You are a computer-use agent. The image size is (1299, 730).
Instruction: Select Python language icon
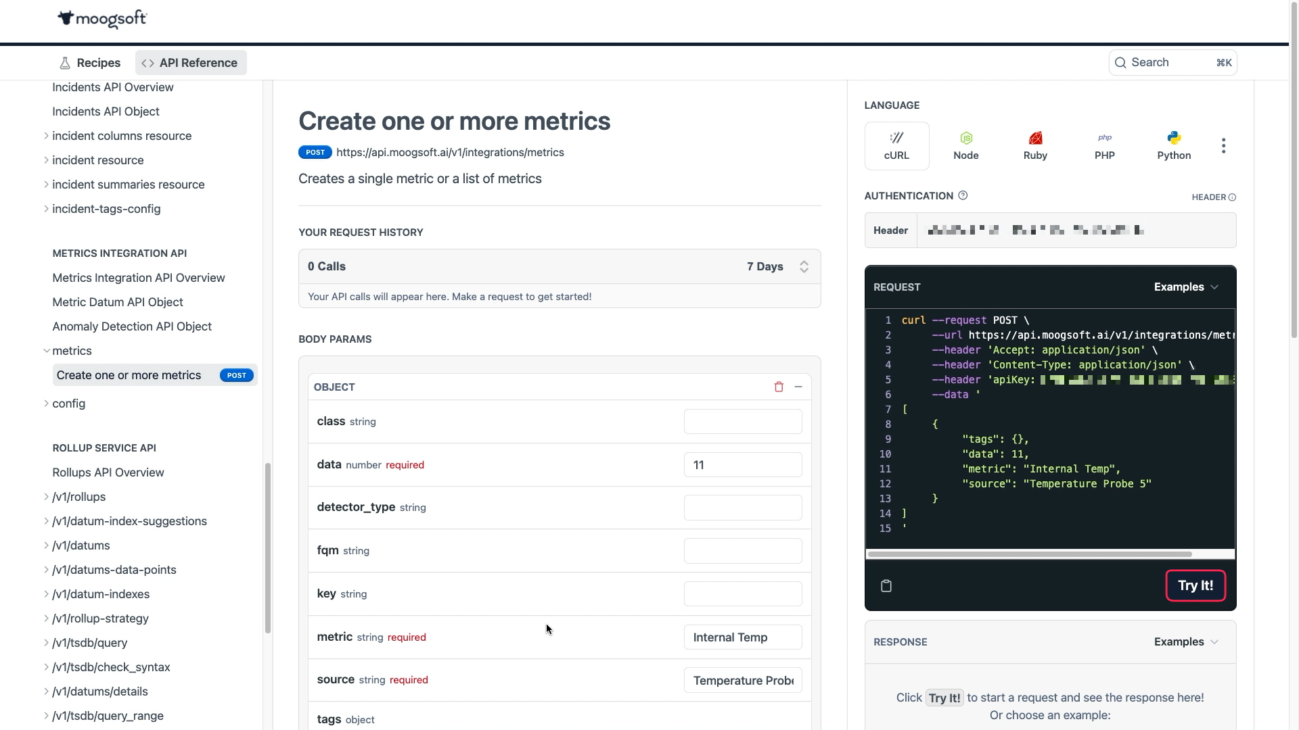(1174, 146)
